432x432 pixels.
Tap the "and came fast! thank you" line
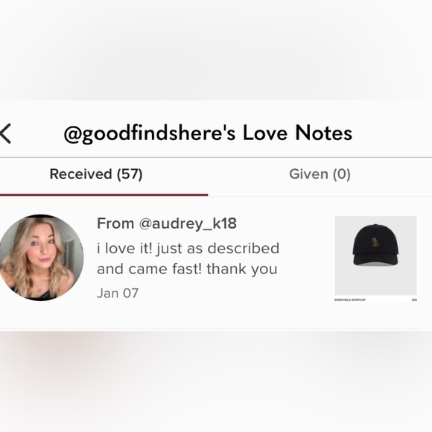point(187,269)
